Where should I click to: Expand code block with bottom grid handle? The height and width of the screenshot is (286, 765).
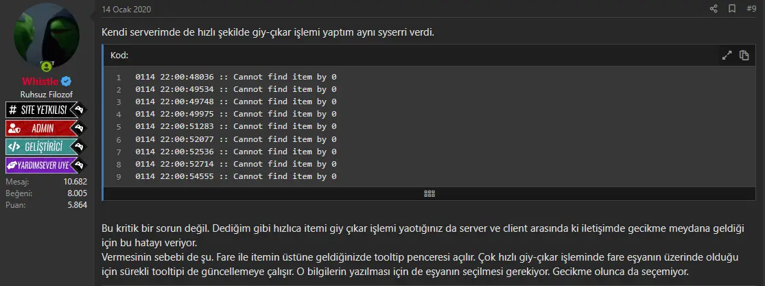point(429,194)
